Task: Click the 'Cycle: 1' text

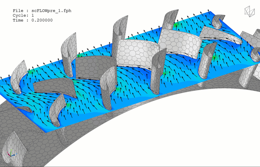Action: click(23, 15)
